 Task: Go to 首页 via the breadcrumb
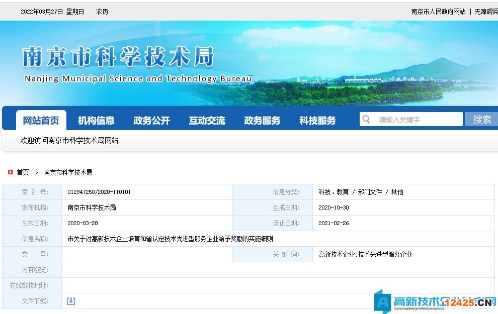click(23, 172)
